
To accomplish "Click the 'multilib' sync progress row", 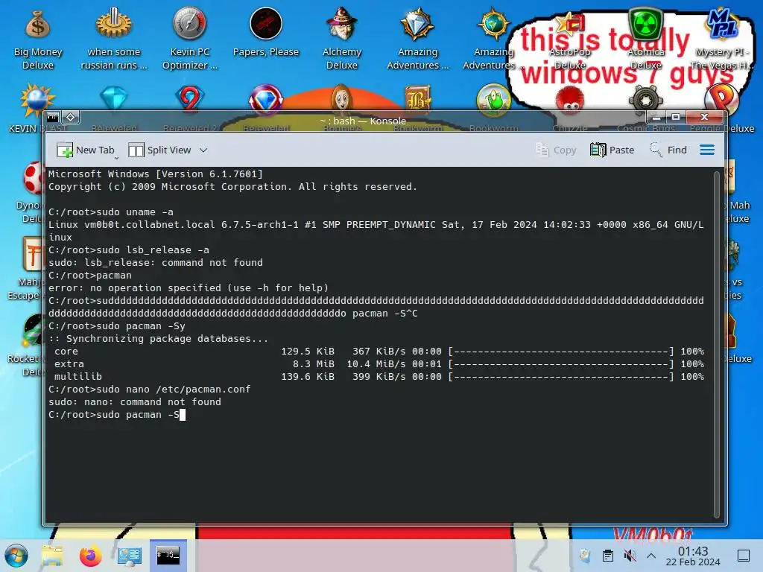I will tap(376, 377).
